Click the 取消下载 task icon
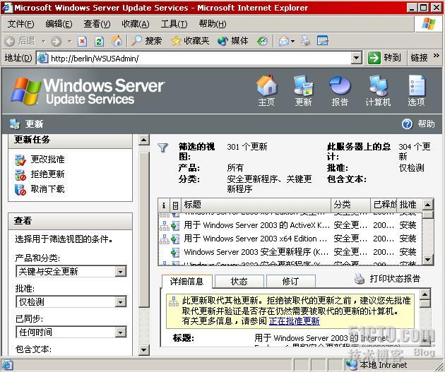Viewport: 445px width, 372px height. (20, 189)
